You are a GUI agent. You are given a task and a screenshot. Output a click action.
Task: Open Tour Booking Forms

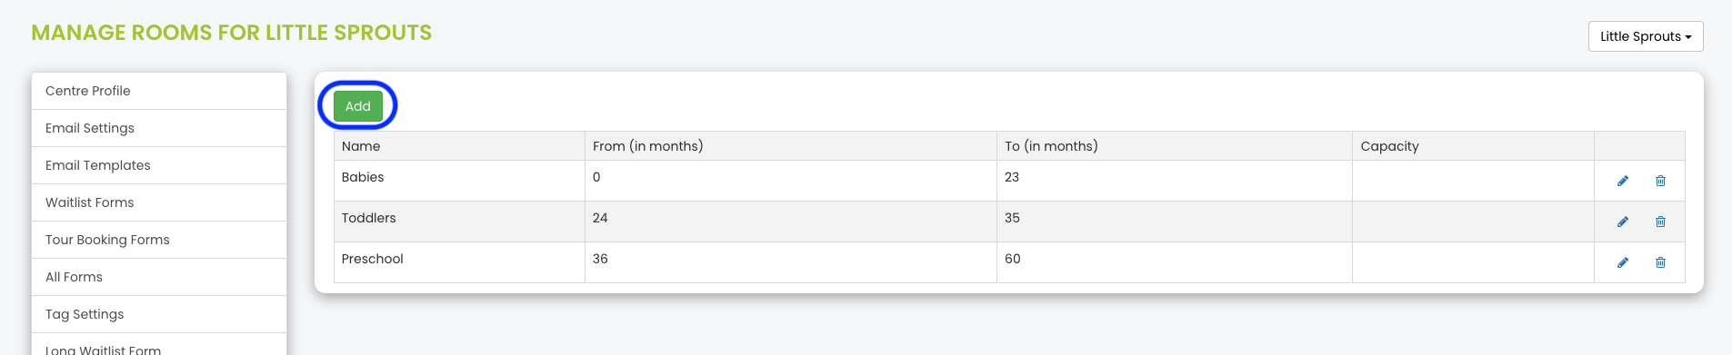pos(159,240)
